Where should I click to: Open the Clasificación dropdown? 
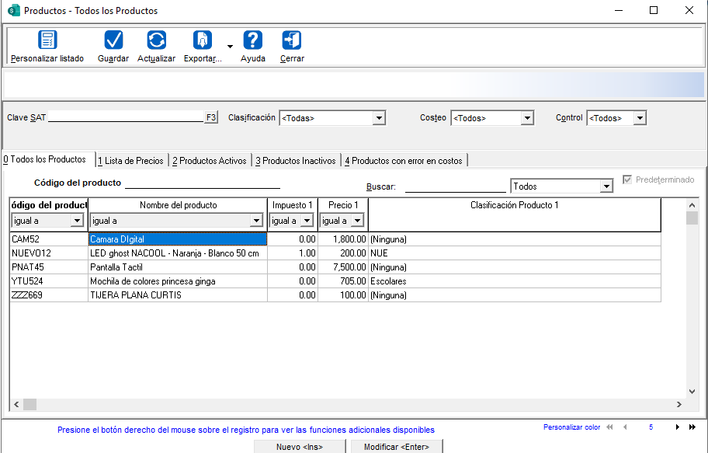click(x=380, y=118)
